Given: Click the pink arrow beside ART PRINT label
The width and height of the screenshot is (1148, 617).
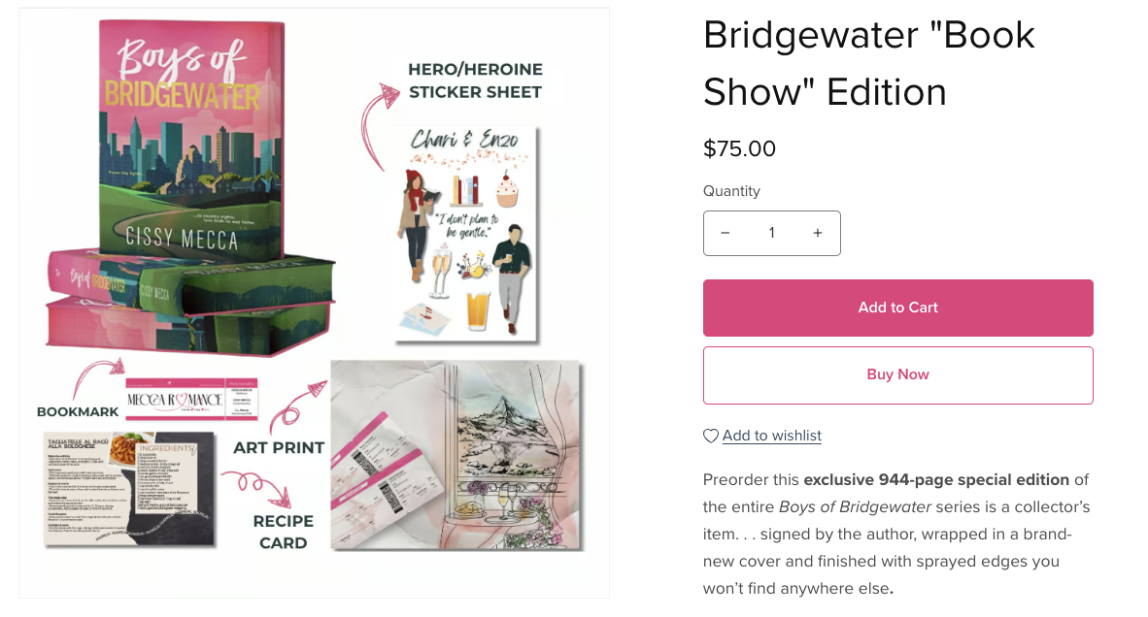Looking at the screenshot, I should click(x=296, y=407).
